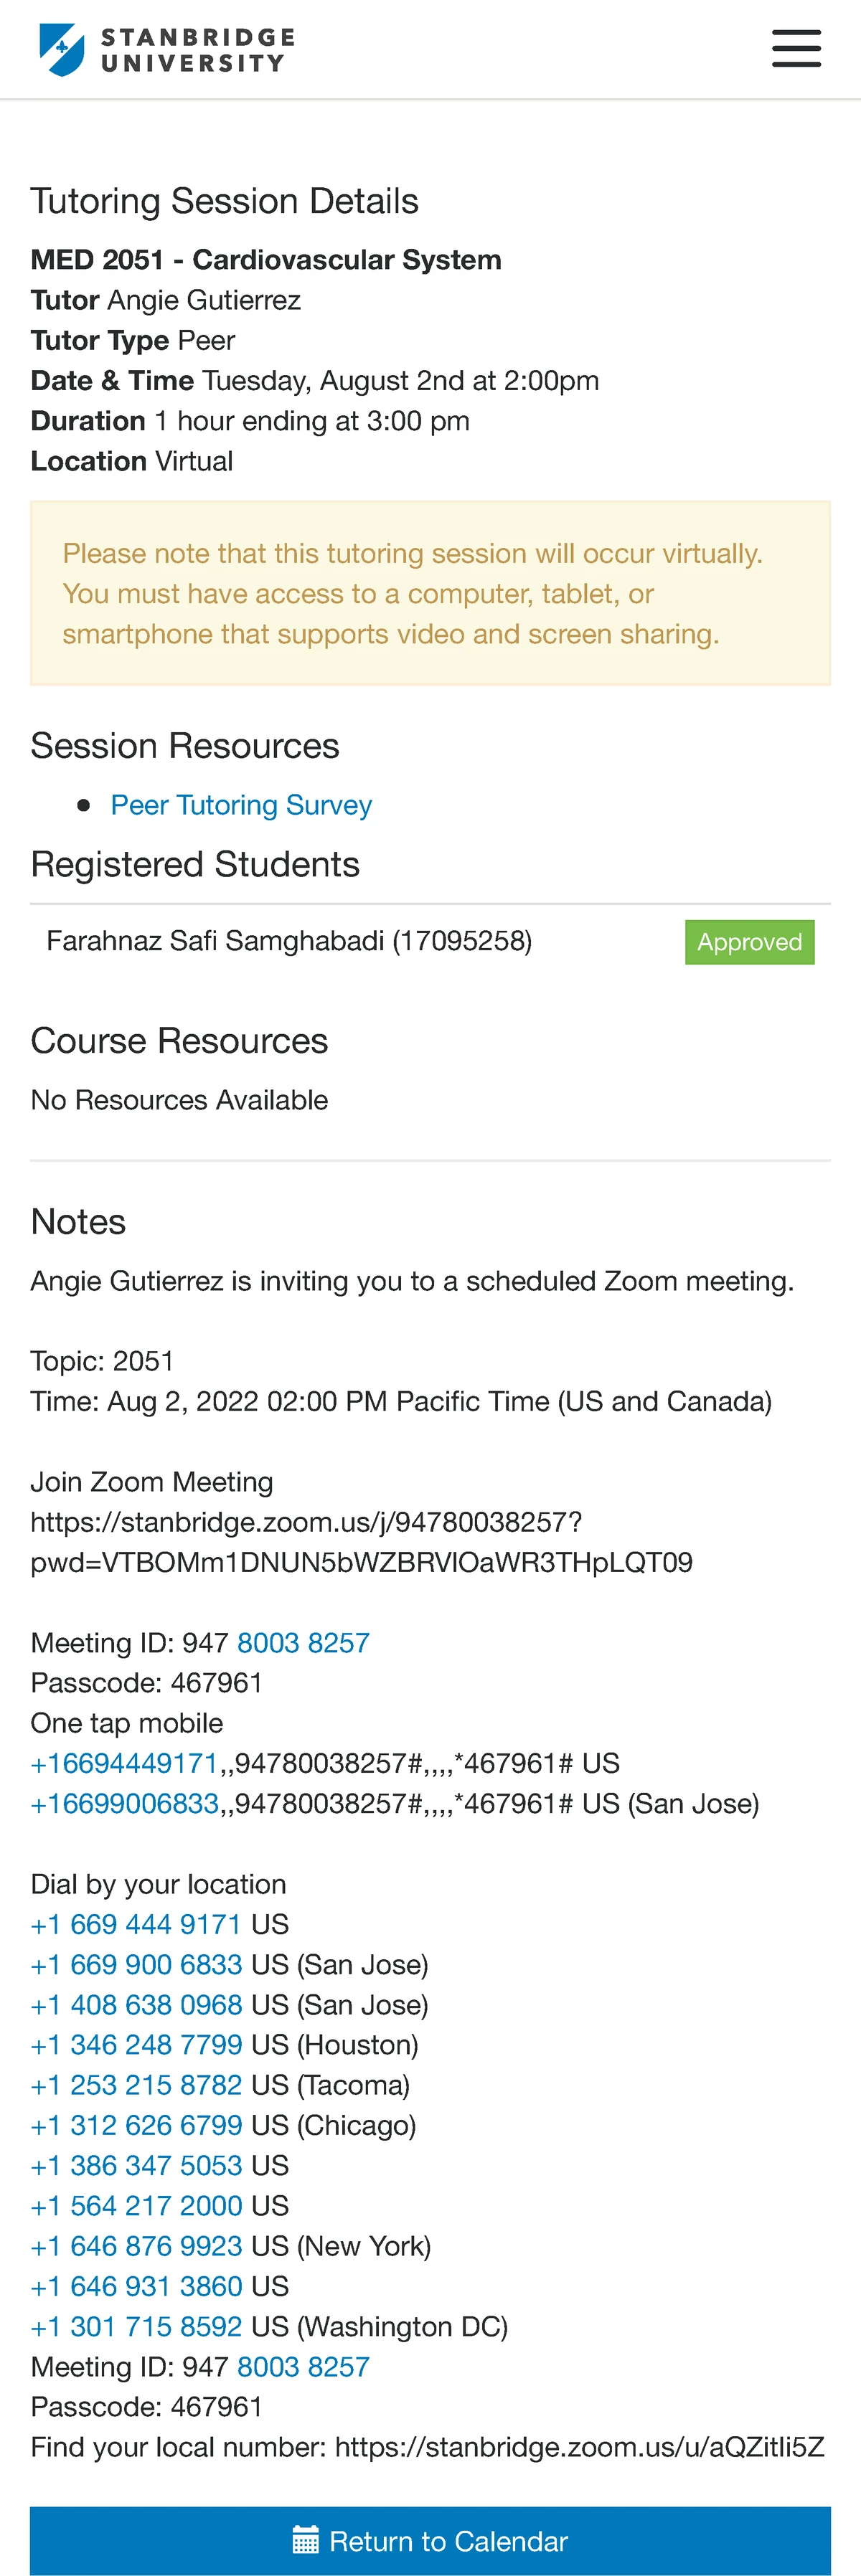The image size is (861, 2576).
Task: Dial the +1 646 876 9923 New York number
Action: point(136,2246)
